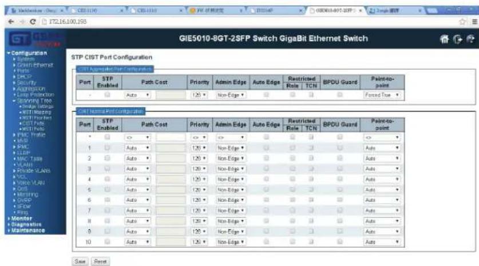Open Security in sidebar menu
This screenshot has width=479, height=266.
click(26, 83)
